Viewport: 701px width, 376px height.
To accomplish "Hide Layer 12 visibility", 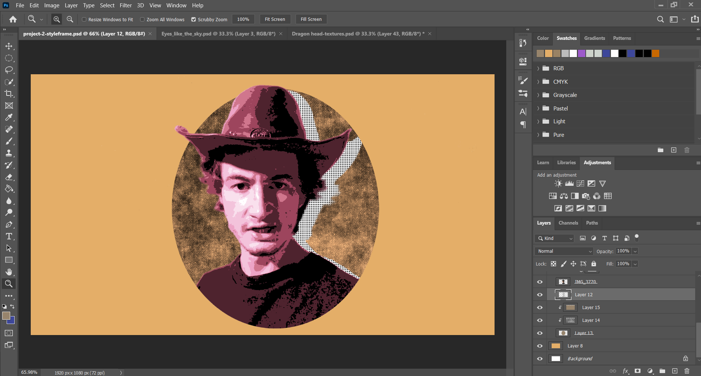I will (x=540, y=294).
